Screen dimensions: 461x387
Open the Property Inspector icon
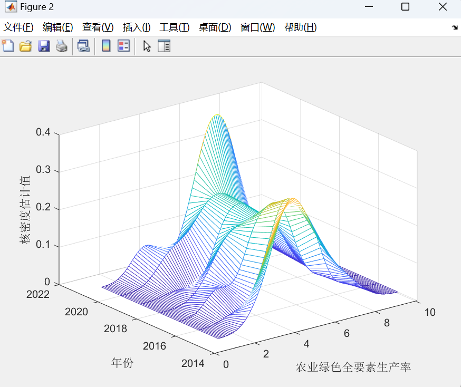point(164,46)
